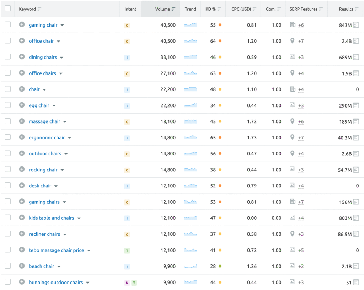Tick the checkbox for ergonomic chair row
Screen dimensions: 364x290
pos(8,137)
